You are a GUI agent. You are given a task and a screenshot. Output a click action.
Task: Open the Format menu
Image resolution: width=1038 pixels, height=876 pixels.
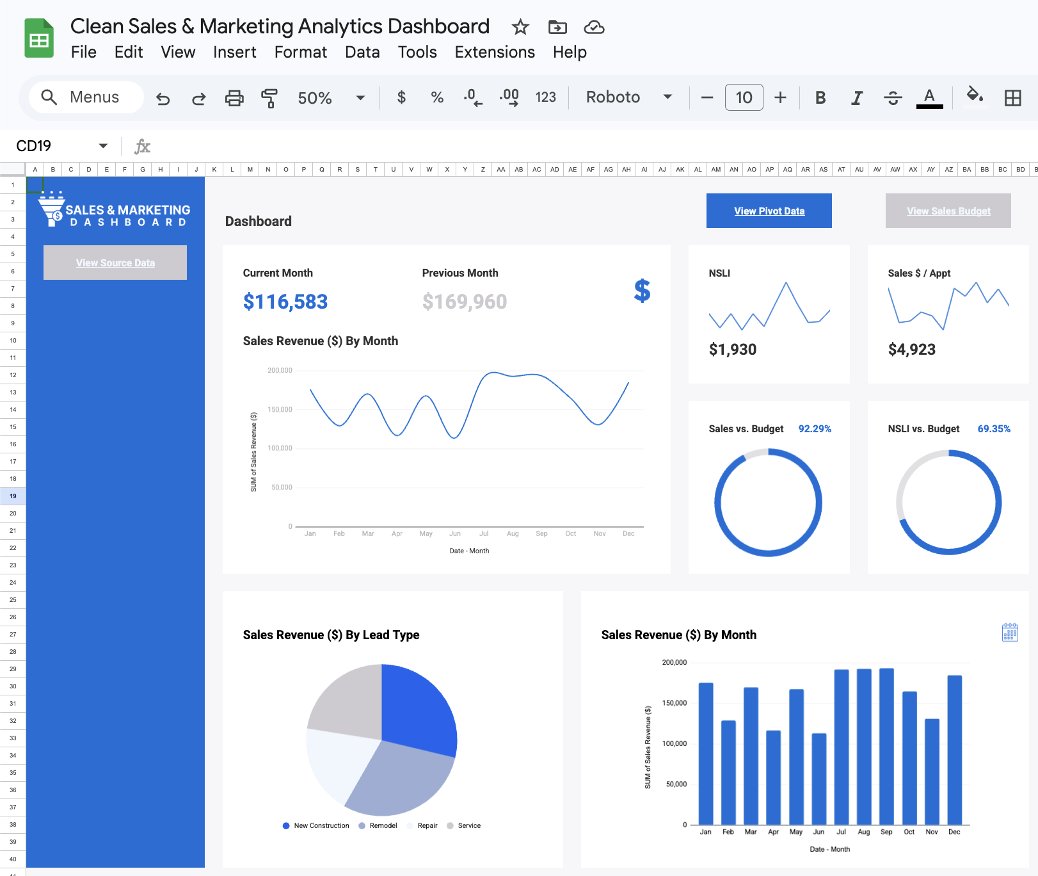(301, 53)
